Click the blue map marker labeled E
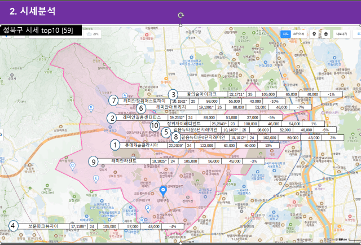The image size is (361, 245). (96, 178)
